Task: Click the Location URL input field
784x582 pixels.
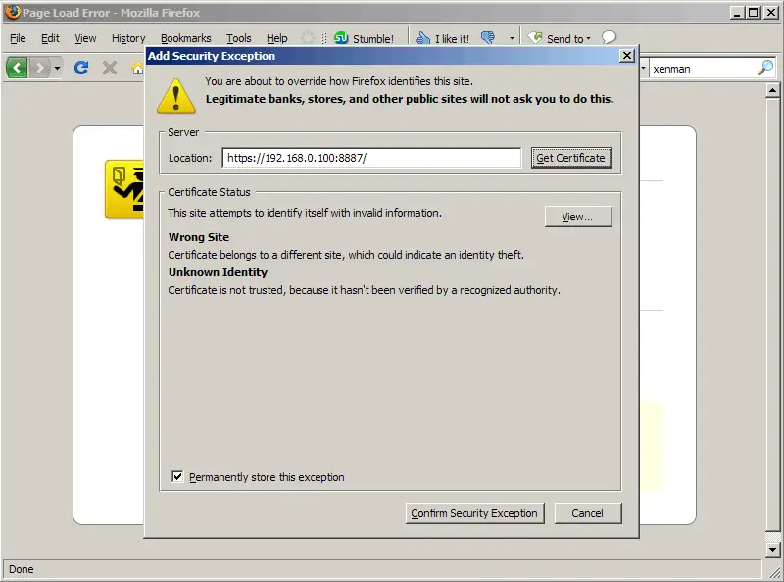Action: pyautogui.click(x=371, y=158)
